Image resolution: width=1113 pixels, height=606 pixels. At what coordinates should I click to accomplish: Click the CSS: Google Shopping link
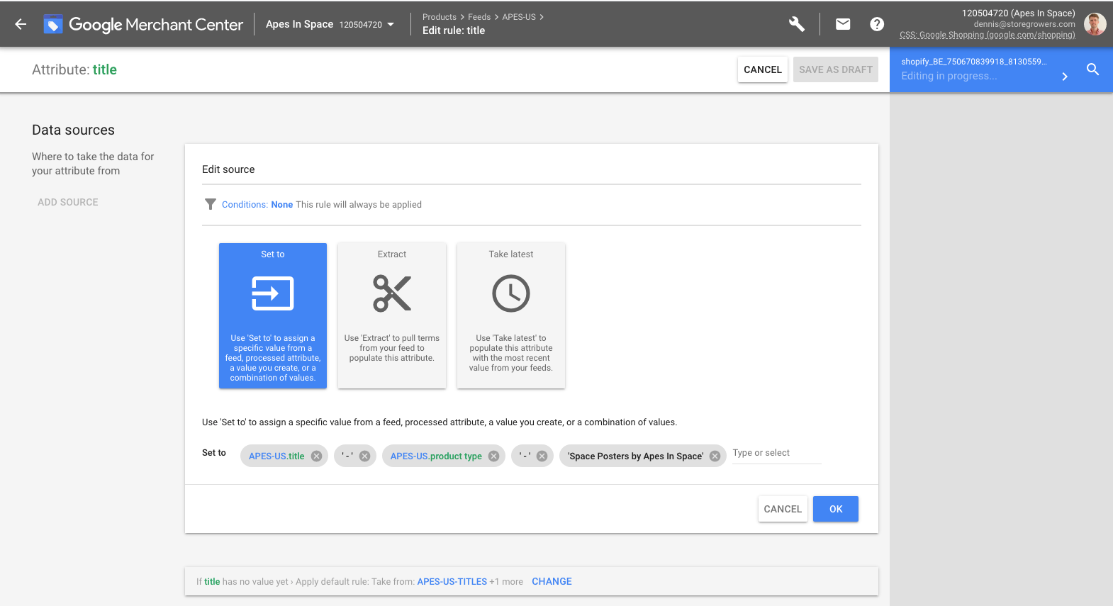(x=988, y=35)
